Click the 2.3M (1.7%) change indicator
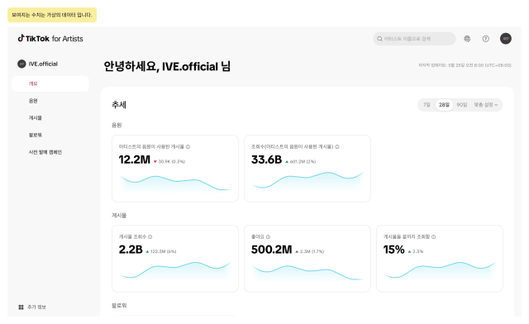The height and width of the screenshot is (324, 529). point(310,251)
